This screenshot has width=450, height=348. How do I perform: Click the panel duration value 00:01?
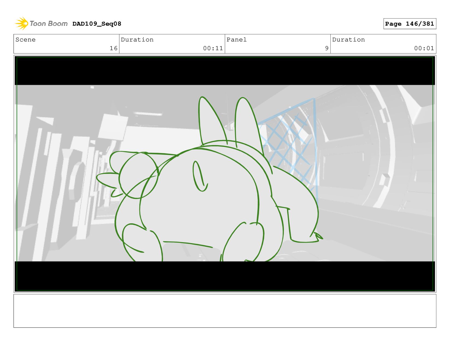pos(424,48)
